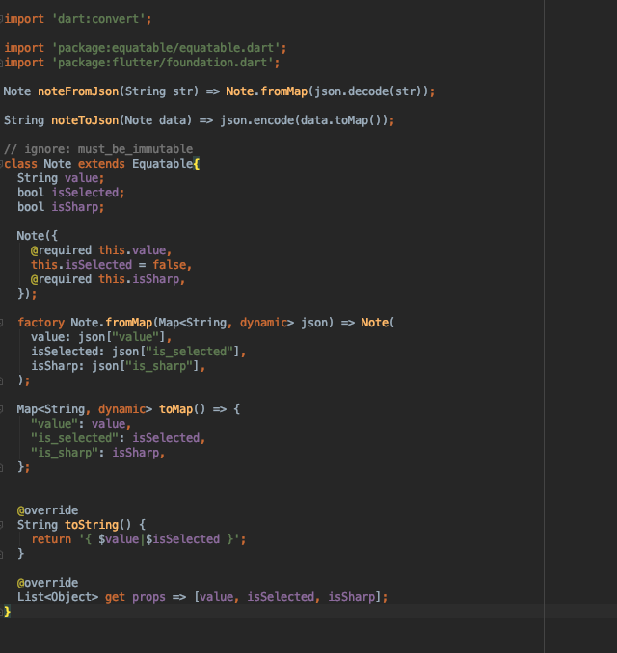Click the 'Equatable' class name

pyautogui.click(x=163, y=164)
